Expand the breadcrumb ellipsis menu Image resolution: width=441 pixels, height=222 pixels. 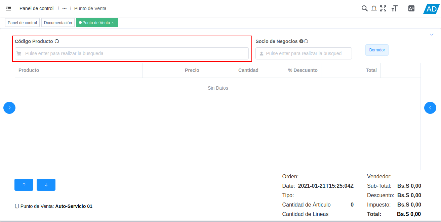[x=65, y=8]
